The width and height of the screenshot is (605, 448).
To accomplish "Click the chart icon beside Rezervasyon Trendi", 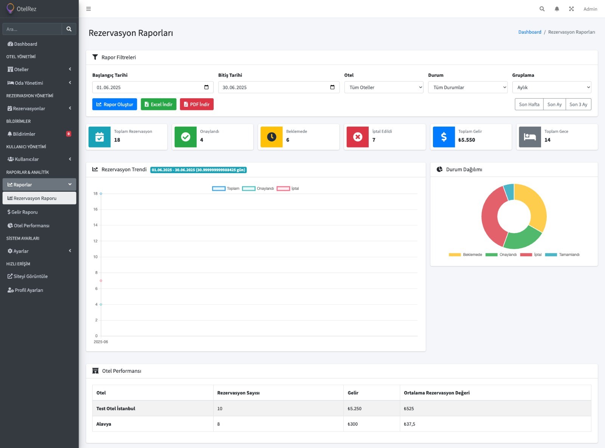I will coord(95,169).
